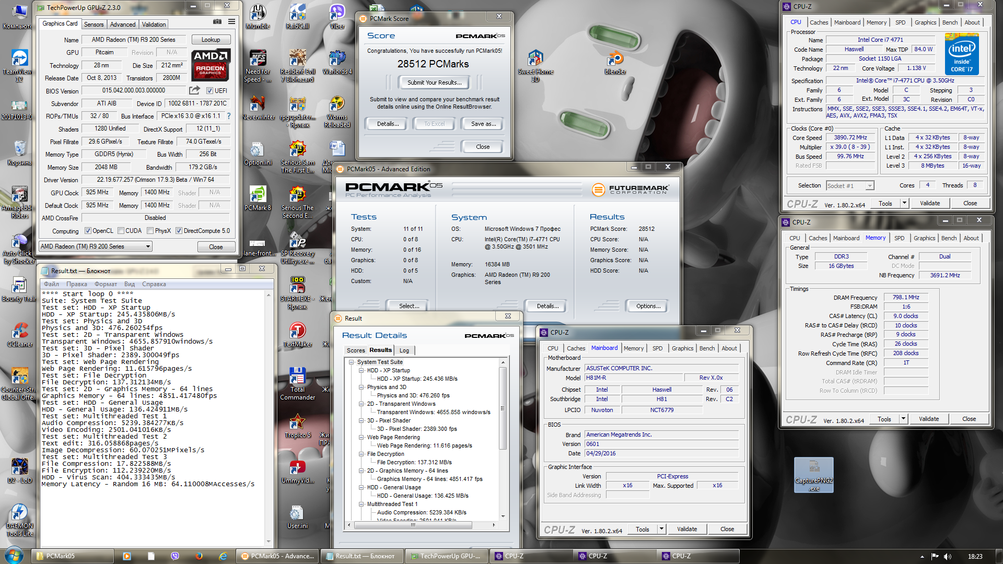Open the TeamViewer 12 desktop icon
The image size is (1003, 564).
[x=19, y=65]
